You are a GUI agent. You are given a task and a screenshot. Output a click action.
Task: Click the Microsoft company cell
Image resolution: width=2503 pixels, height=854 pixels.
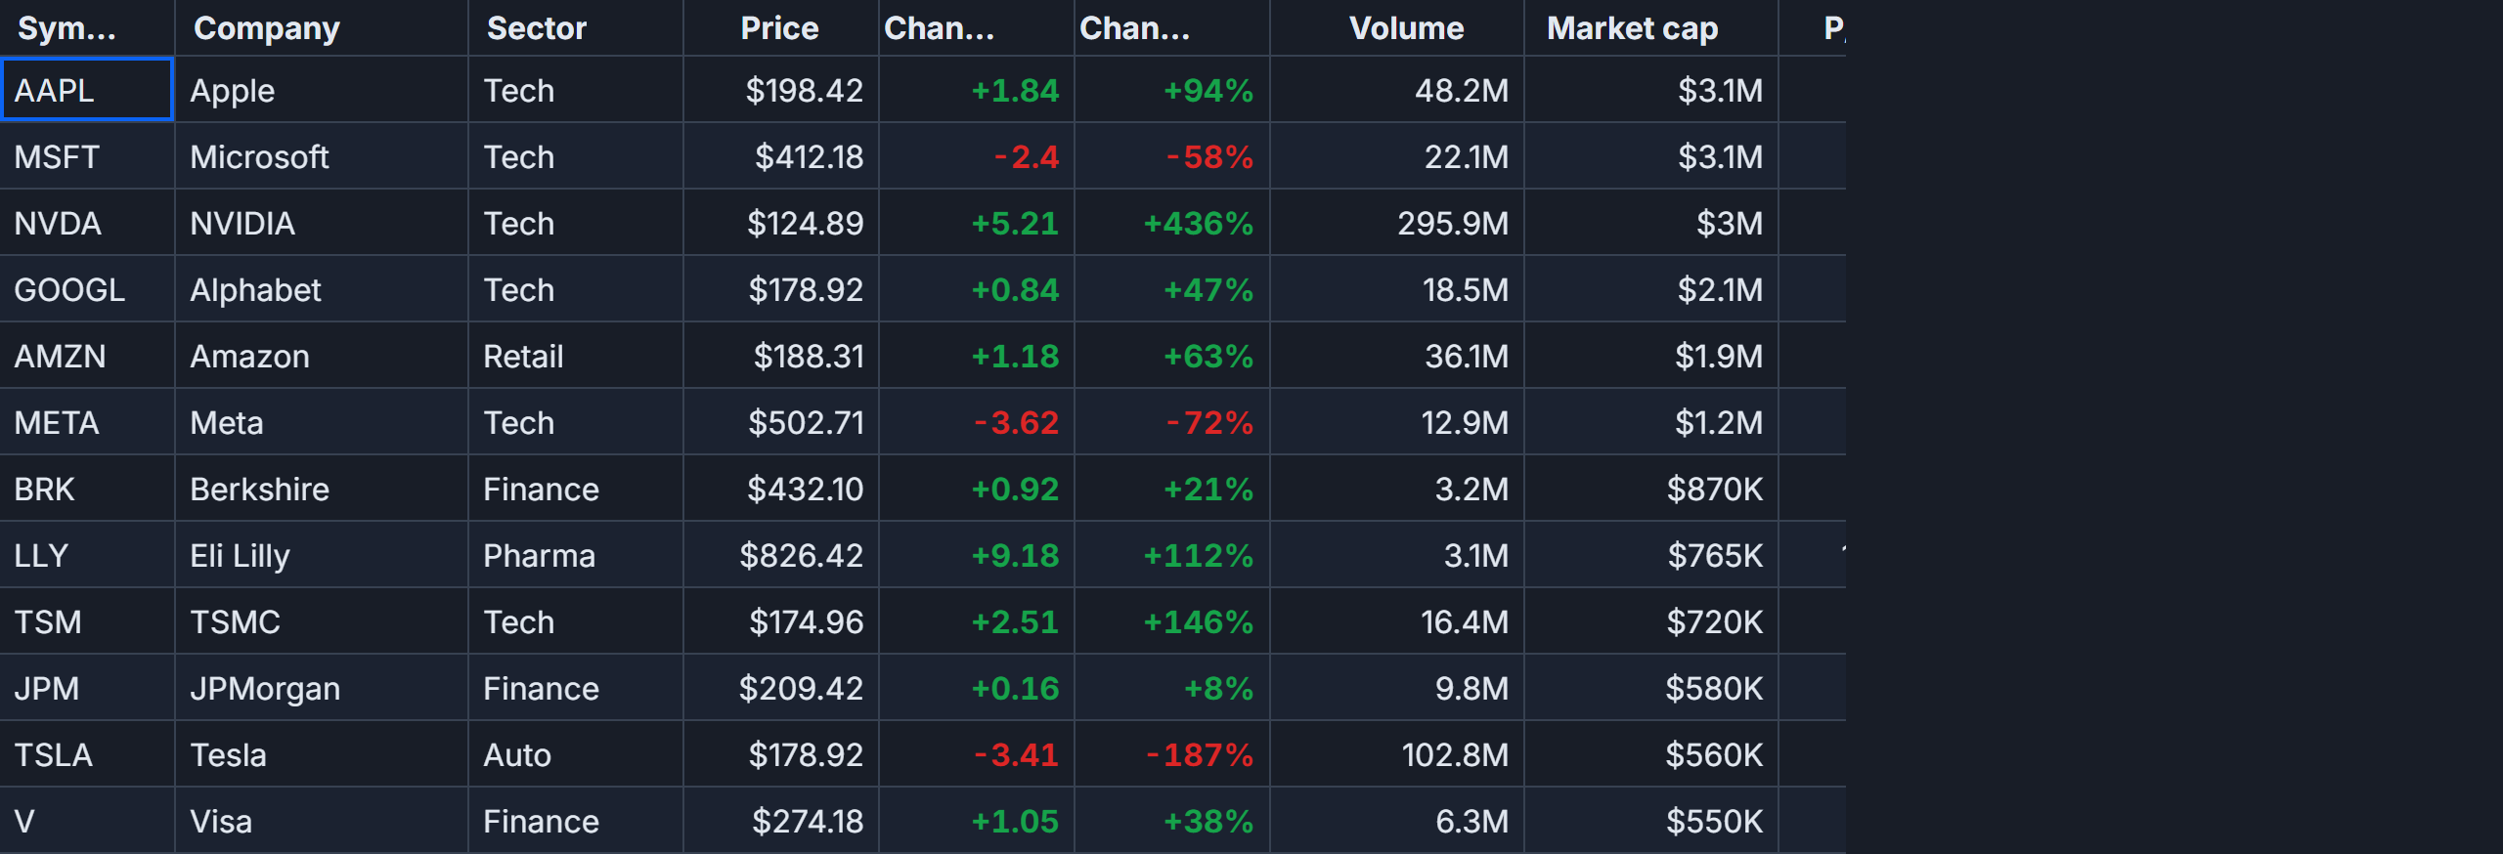coord(322,156)
